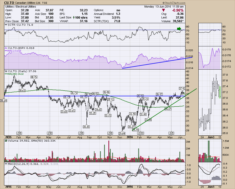Viewport: 235px width, 189px height.
Task: Click the SCTR (TSX) value 71.8
Action: pyautogui.click(x=117, y=21)
